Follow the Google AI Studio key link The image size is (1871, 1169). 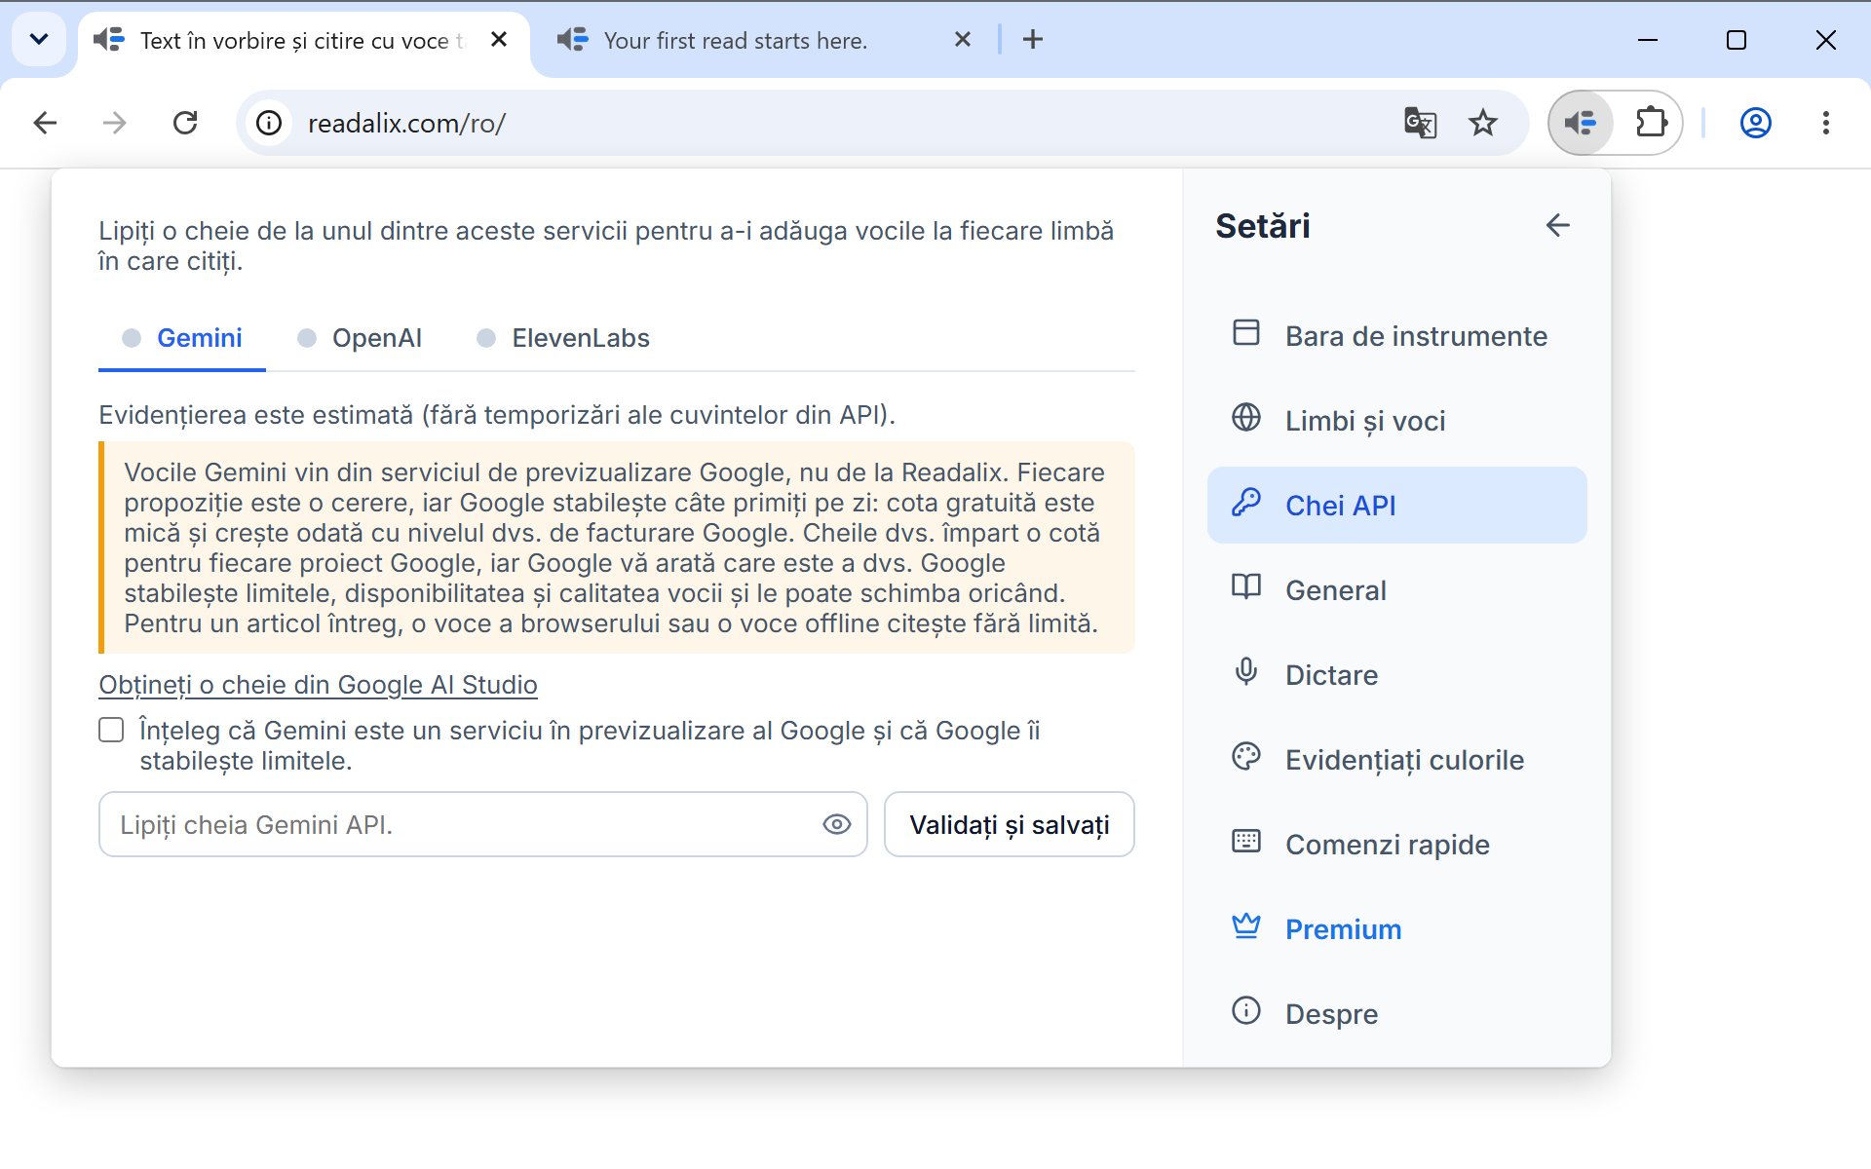[318, 685]
